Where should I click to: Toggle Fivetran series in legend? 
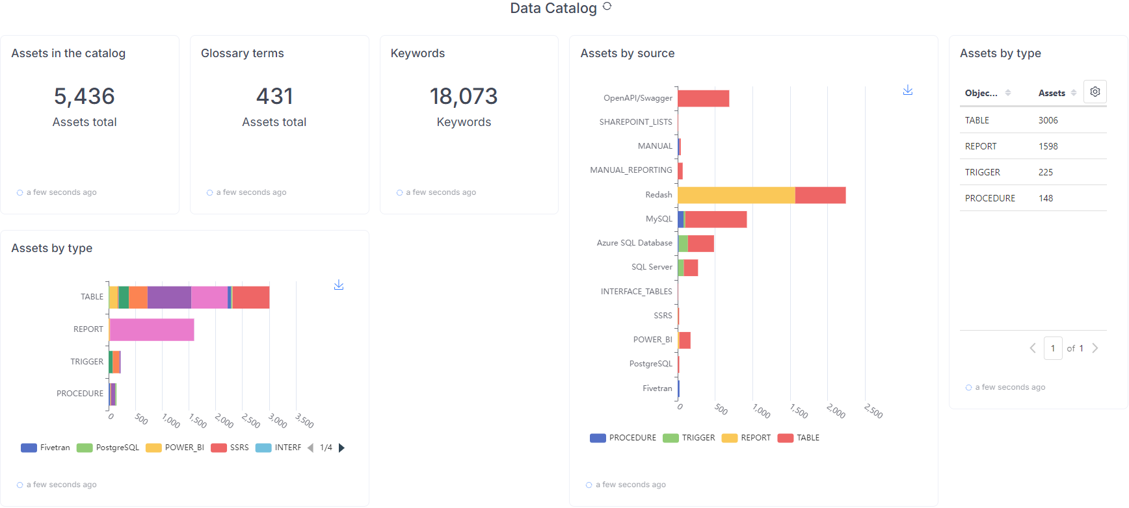pyautogui.click(x=46, y=448)
